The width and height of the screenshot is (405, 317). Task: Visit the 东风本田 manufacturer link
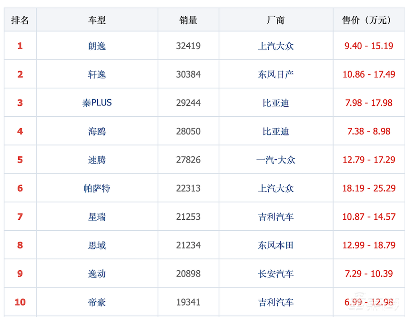[x=275, y=245]
